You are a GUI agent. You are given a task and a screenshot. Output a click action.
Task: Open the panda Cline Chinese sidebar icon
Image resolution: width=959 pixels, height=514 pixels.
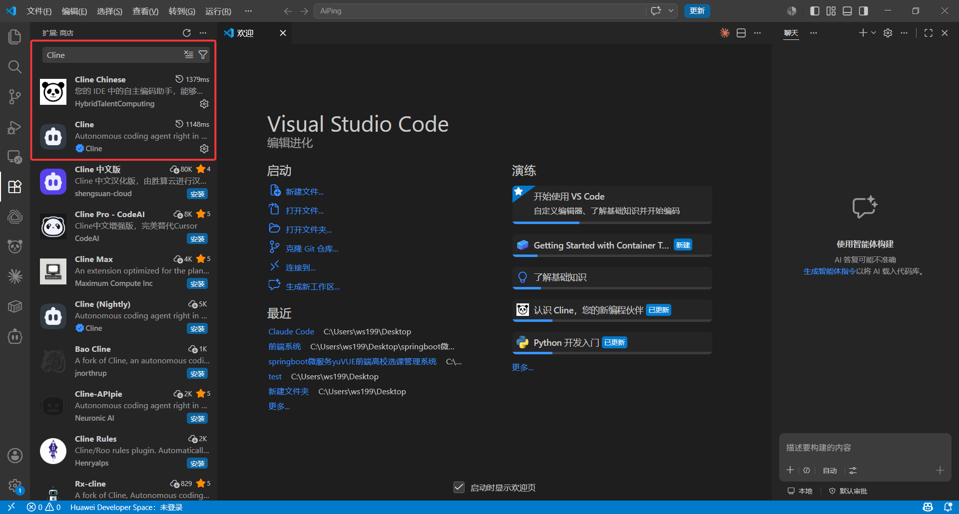coord(15,246)
